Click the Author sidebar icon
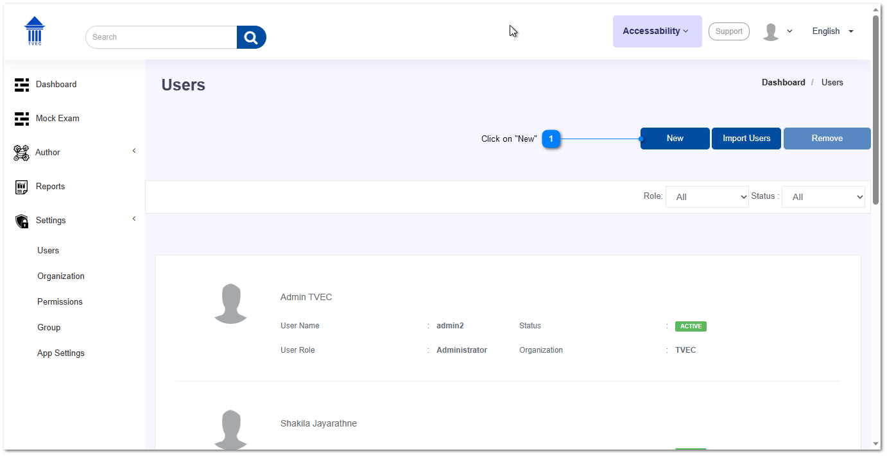Screen dimensions: 887x456 22,153
